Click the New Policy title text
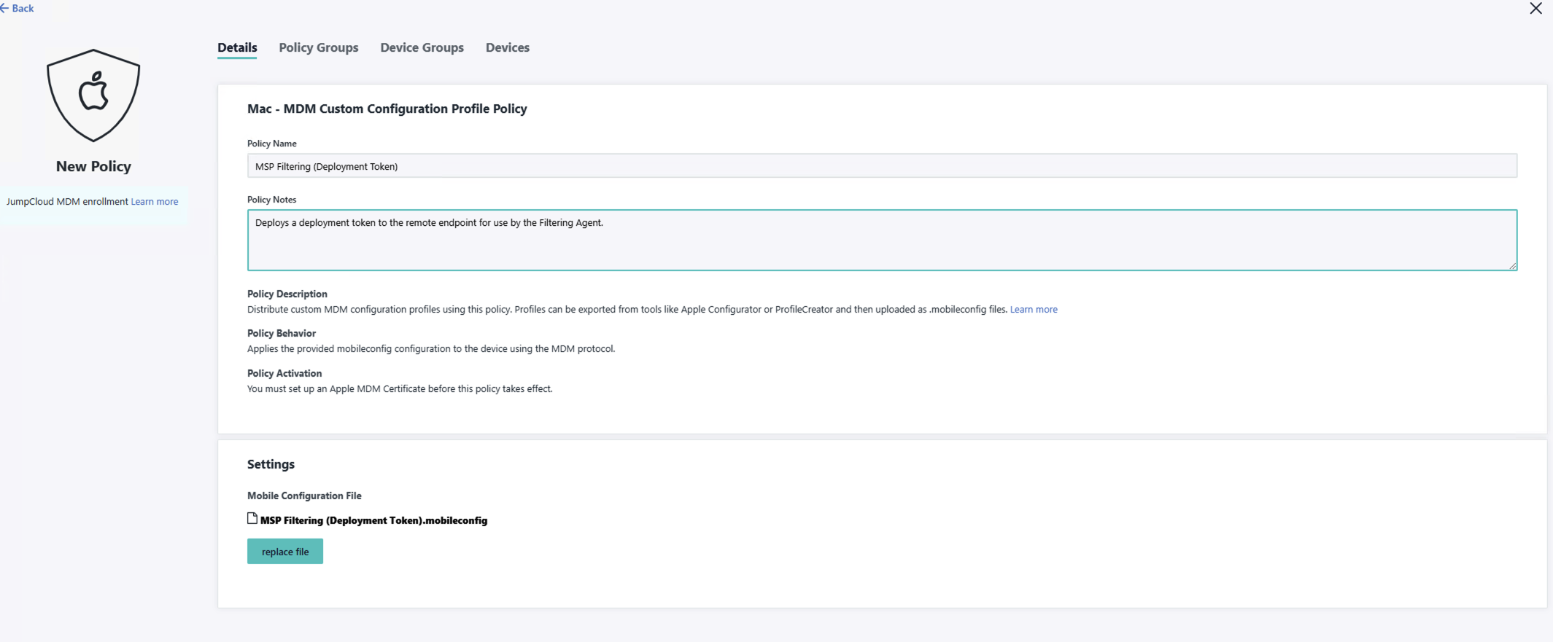Image resolution: width=1553 pixels, height=642 pixels. pyautogui.click(x=93, y=166)
